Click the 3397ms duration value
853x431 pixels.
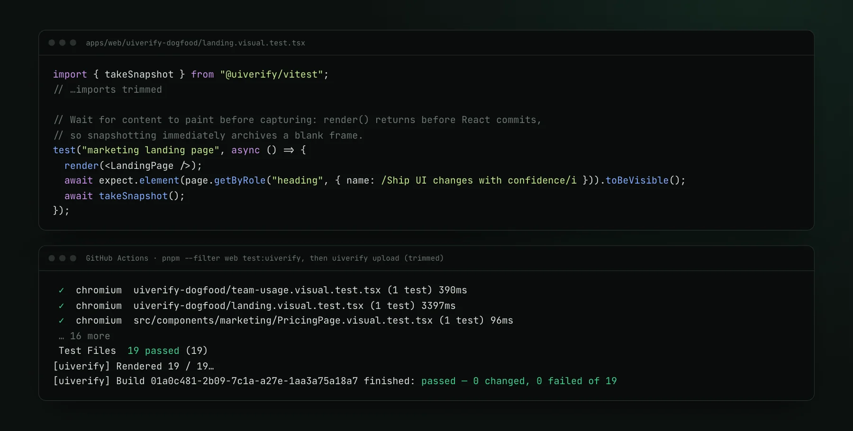tap(439, 306)
